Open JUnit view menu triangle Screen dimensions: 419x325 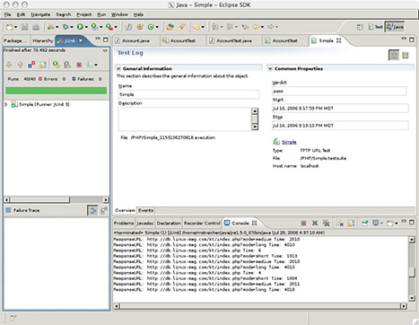[105, 50]
